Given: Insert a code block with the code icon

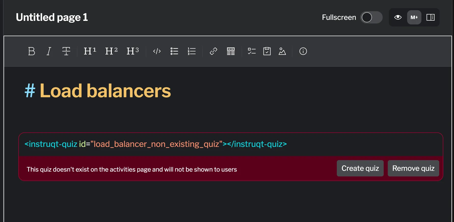Looking at the screenshot, I should tap(157, 51).
